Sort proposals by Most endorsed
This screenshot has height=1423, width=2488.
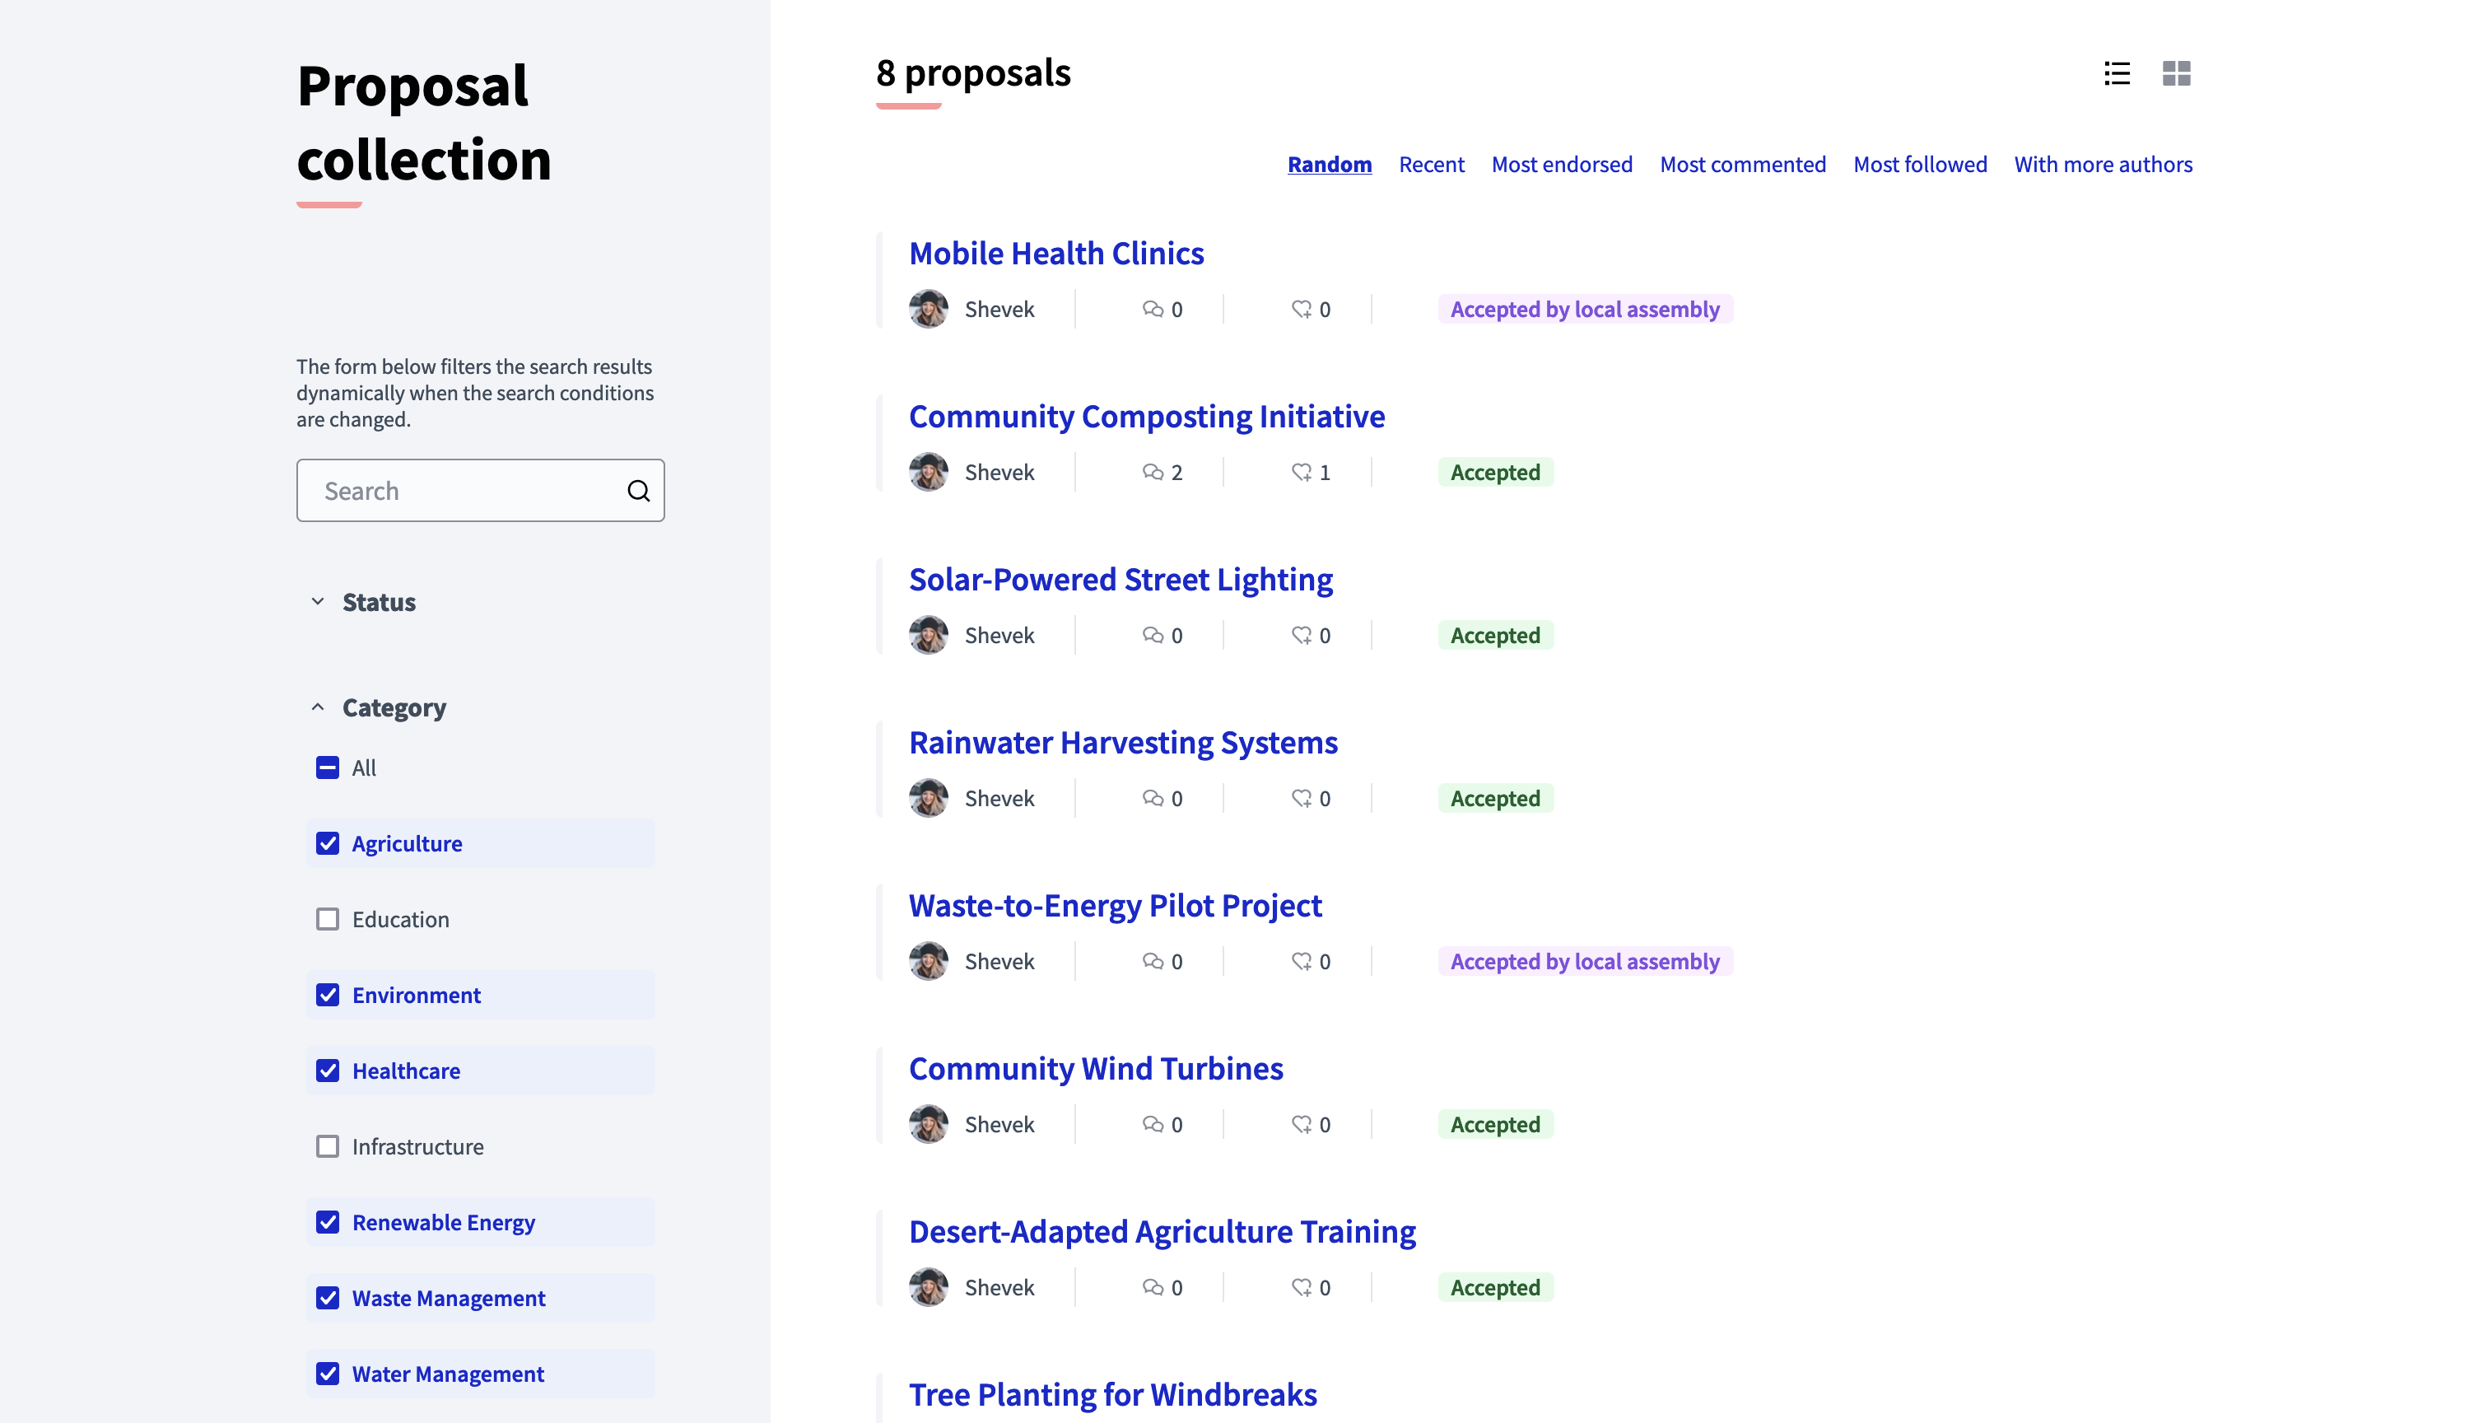(1562, 164)
